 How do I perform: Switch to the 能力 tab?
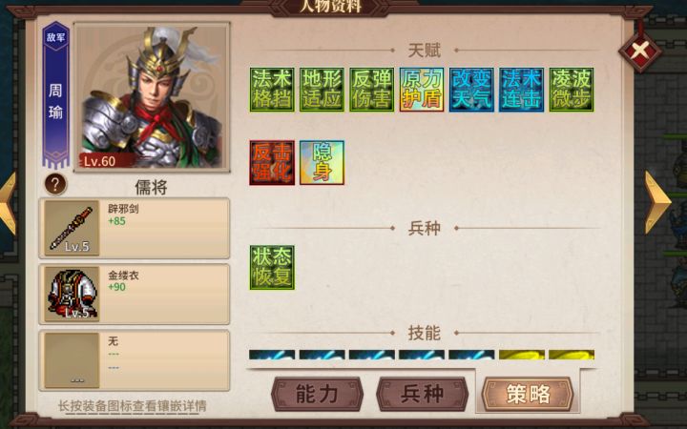click(x=317, y=394)
